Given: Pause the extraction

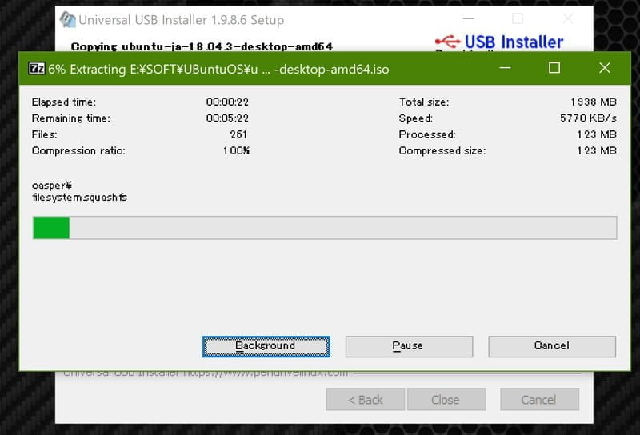Looking at the screenshot, I should pos(409,346).
